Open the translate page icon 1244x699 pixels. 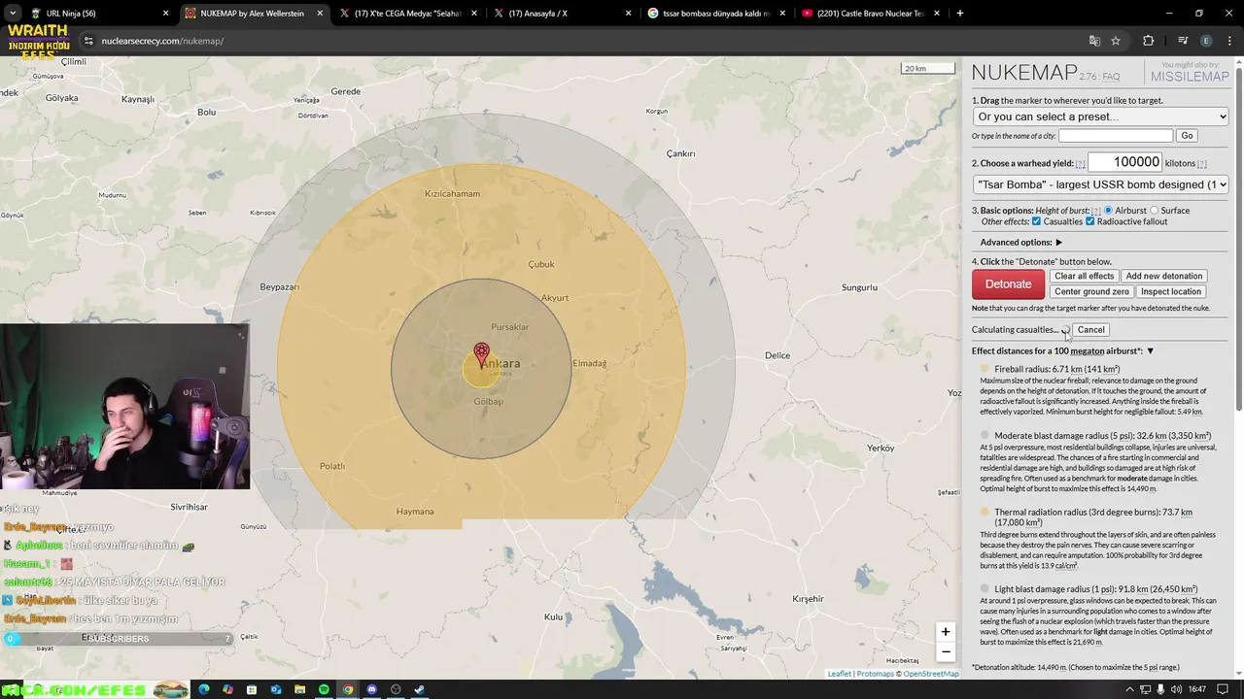(1094, 41)
